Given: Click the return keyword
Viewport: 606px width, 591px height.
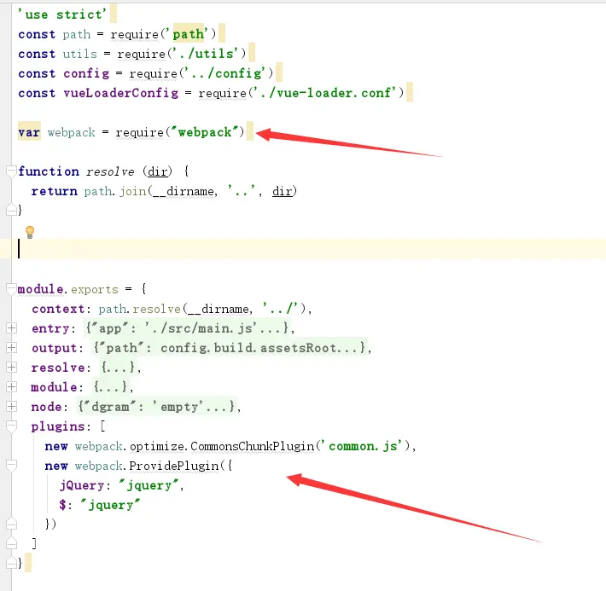Looking at the screenshot, I should 54,191.
